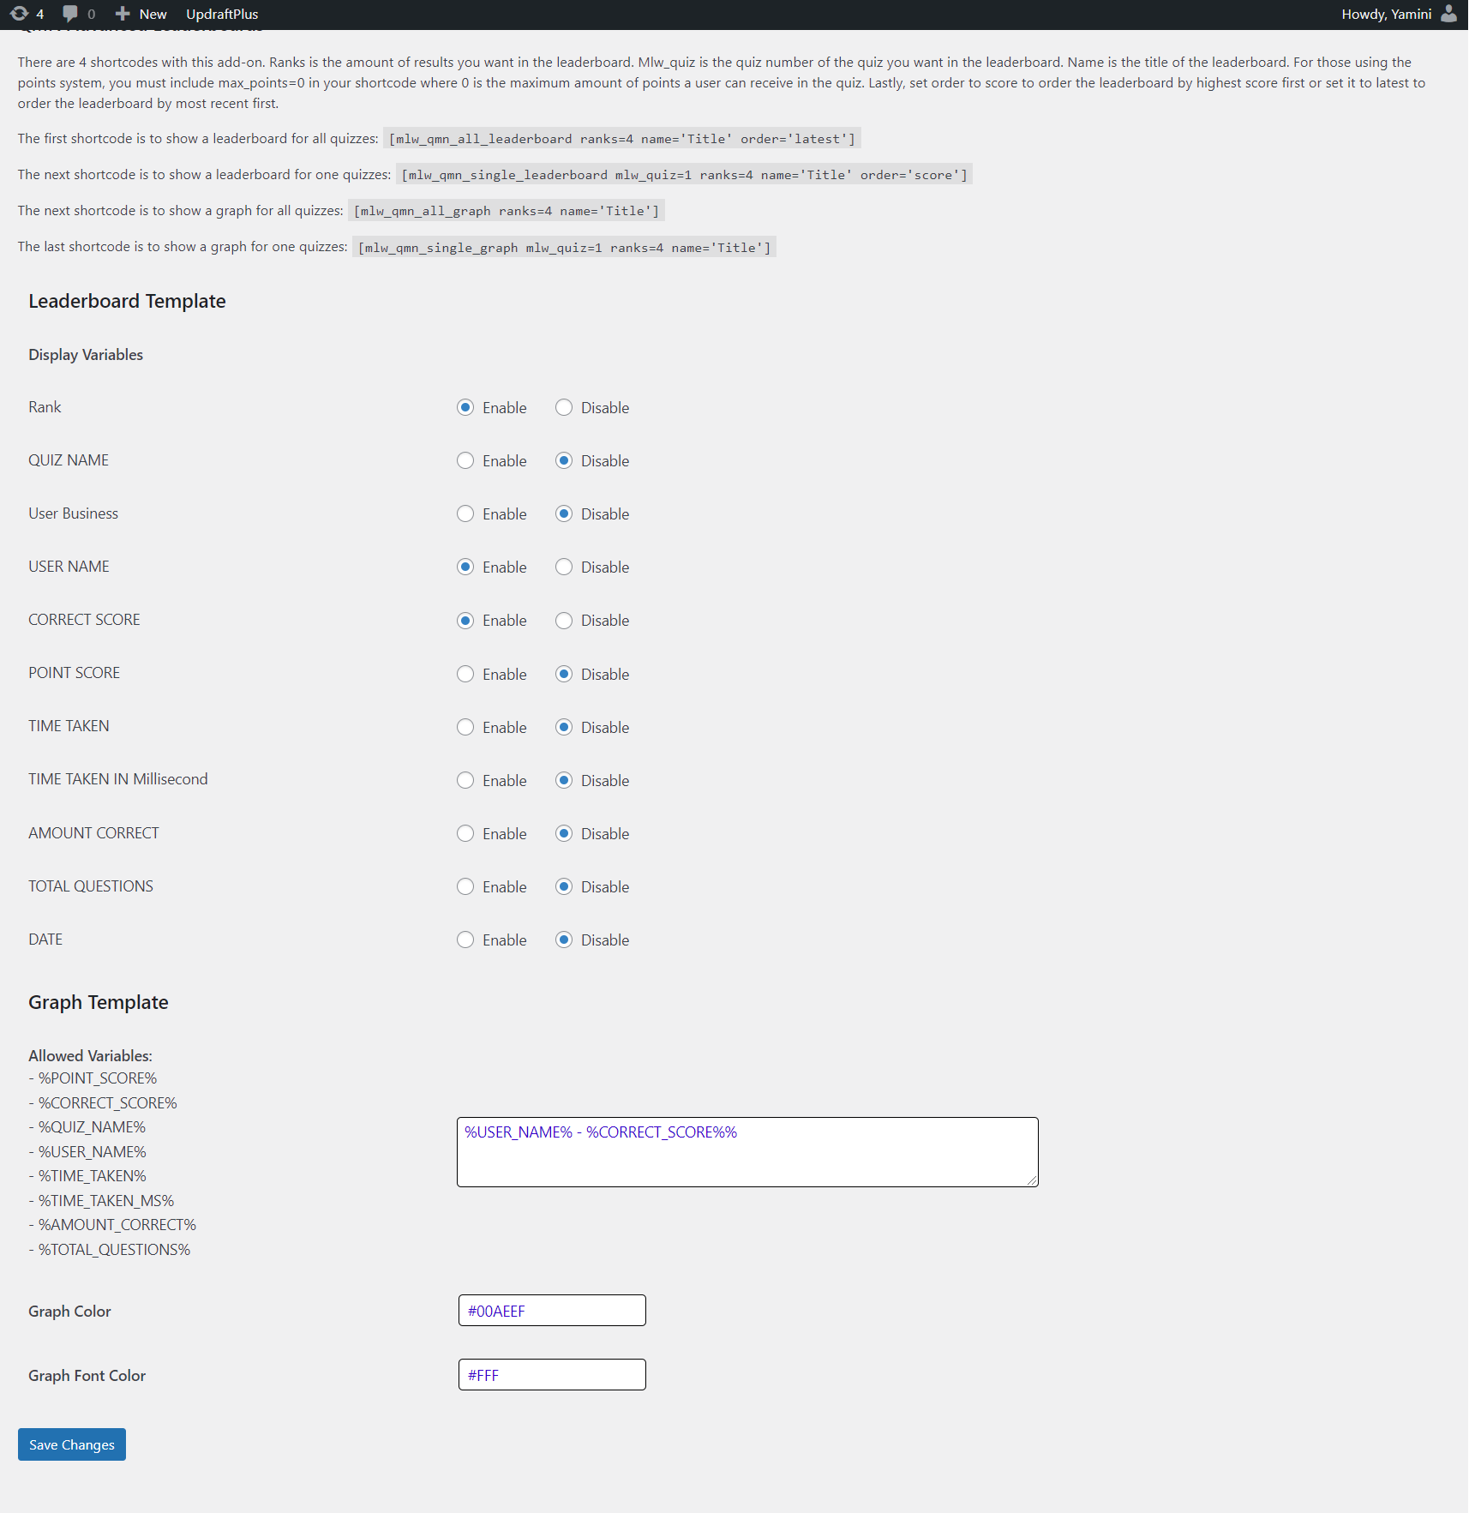This screenshot has height=1513, width=1469.
Task: Click the %POINT_SCORE% allowed variable
Action: (98, 1078)
